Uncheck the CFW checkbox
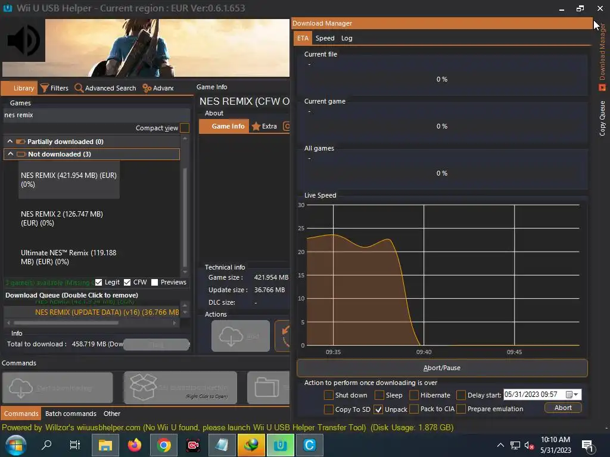 [127, 283]
